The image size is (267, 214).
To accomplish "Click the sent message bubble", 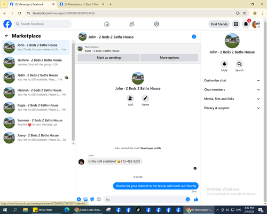I will tap(156, 186).
